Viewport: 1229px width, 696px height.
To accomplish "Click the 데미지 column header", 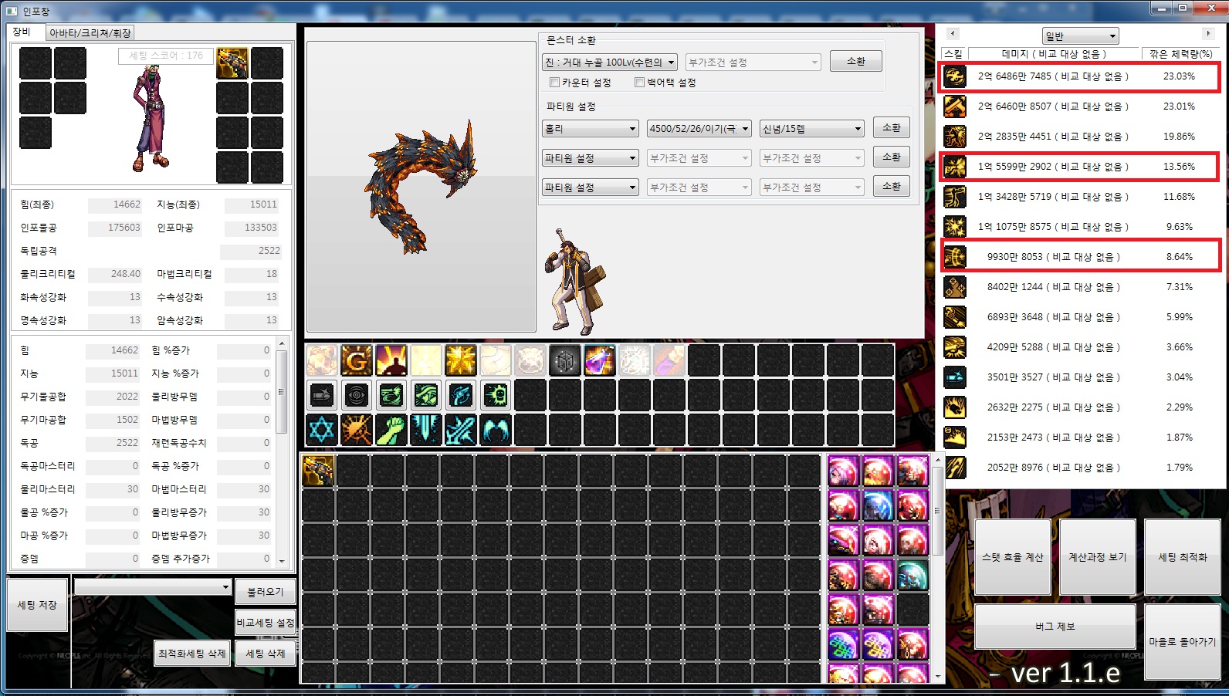I will 1055,54.
